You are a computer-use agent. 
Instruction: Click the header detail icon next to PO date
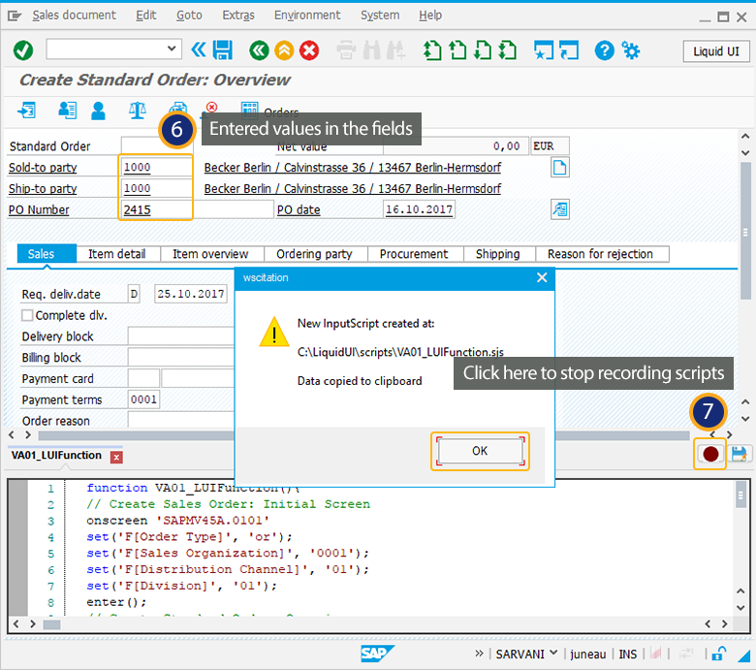coord(560,209)
